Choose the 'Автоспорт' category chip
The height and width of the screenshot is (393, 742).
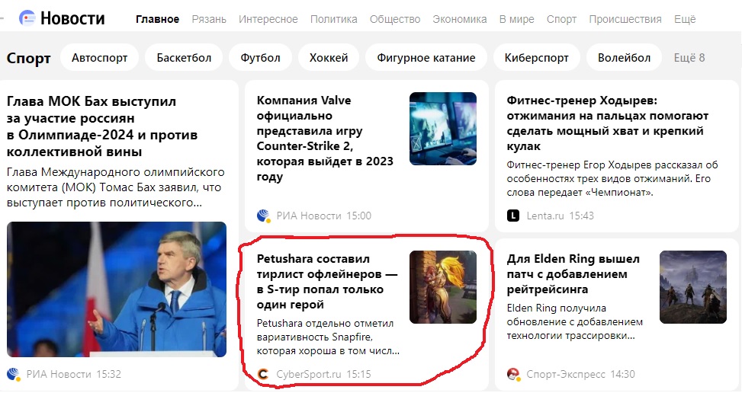99,58
